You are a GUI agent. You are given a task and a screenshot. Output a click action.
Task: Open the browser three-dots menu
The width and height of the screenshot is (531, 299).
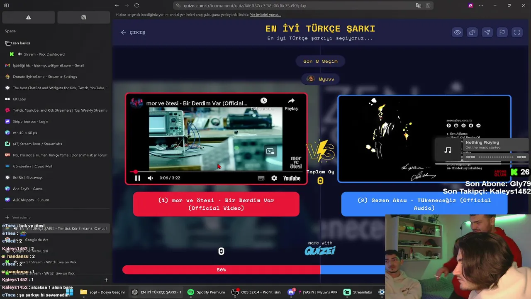pos(481,5)
